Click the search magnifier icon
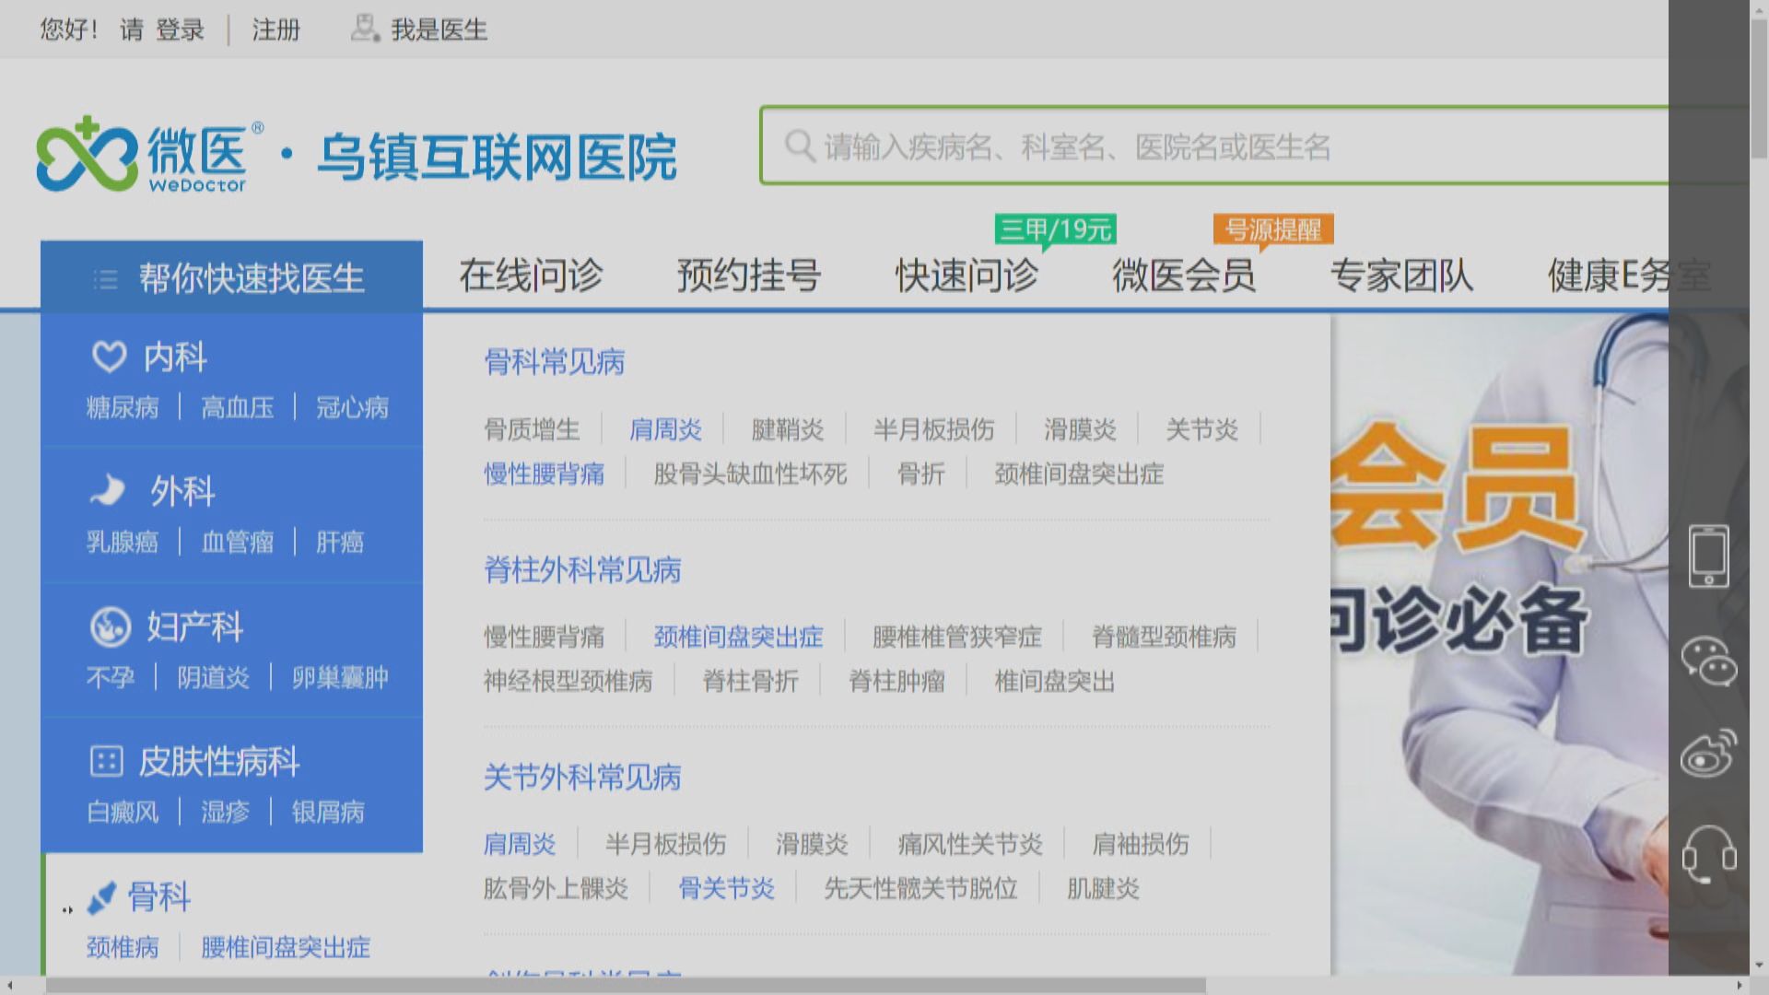 point(800,147)
